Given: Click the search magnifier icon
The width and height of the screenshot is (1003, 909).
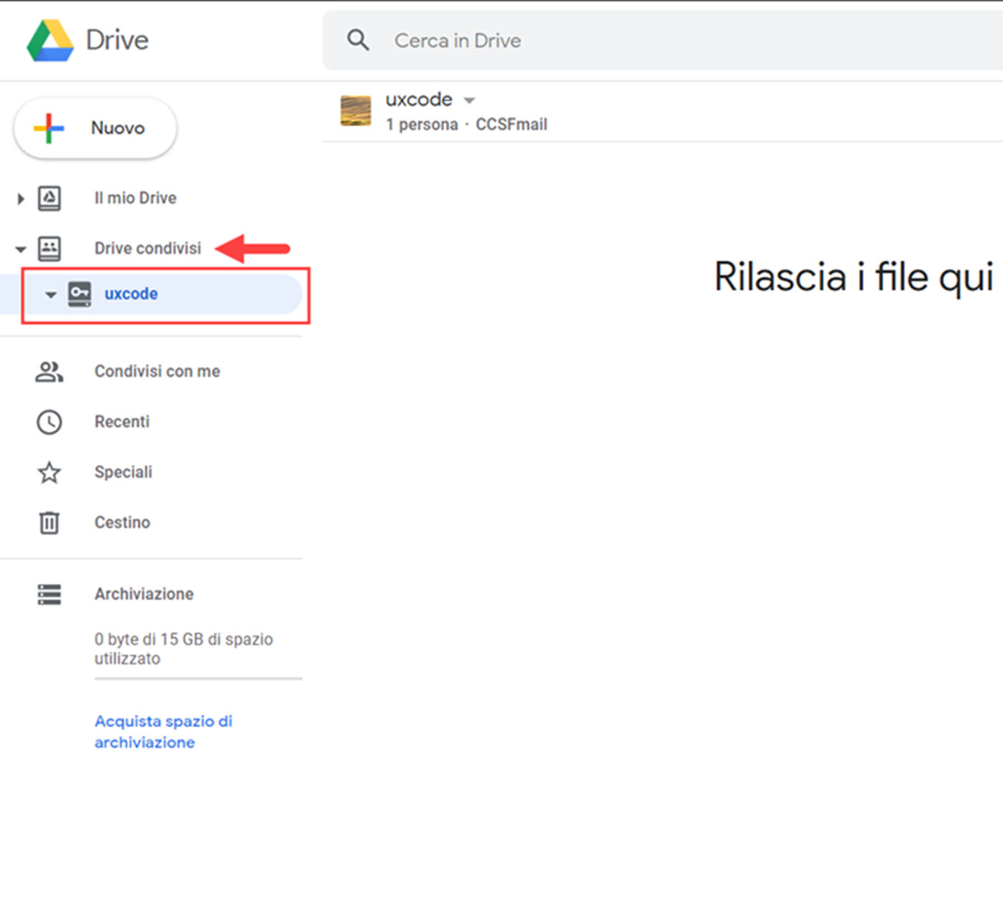Looking at the screenshot, I should click(357, 40).
